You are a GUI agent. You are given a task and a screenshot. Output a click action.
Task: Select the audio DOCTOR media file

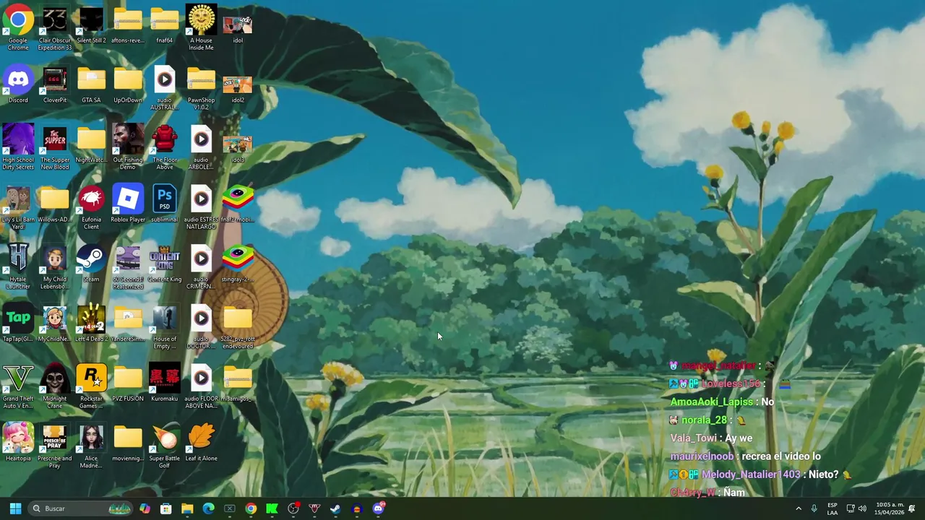pos(201,327)
